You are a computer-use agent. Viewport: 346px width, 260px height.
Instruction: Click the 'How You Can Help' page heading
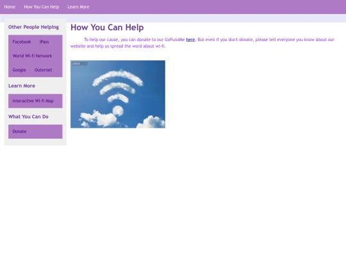click(x=107, y=28)
